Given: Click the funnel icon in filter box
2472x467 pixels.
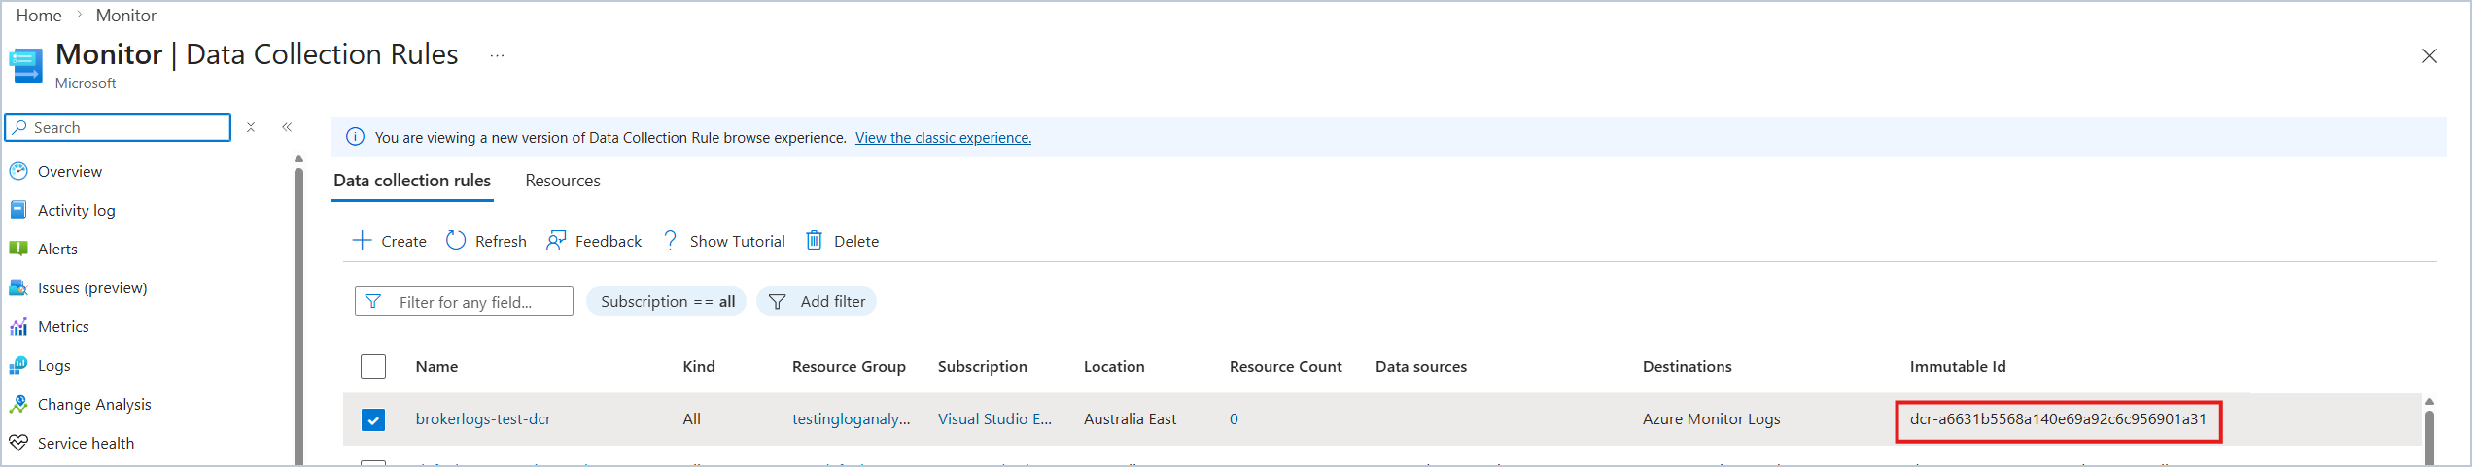Looking at the screenshot, I should (x=373, y=301).
